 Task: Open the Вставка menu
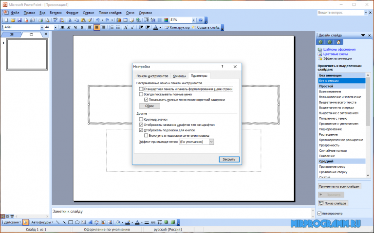56,13
